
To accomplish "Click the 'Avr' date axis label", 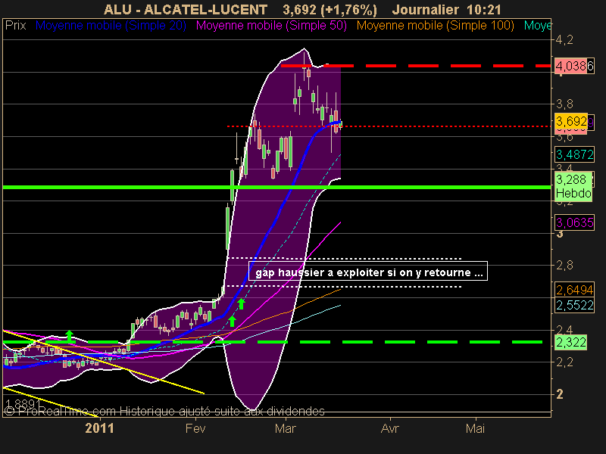I will pos(389,428).
